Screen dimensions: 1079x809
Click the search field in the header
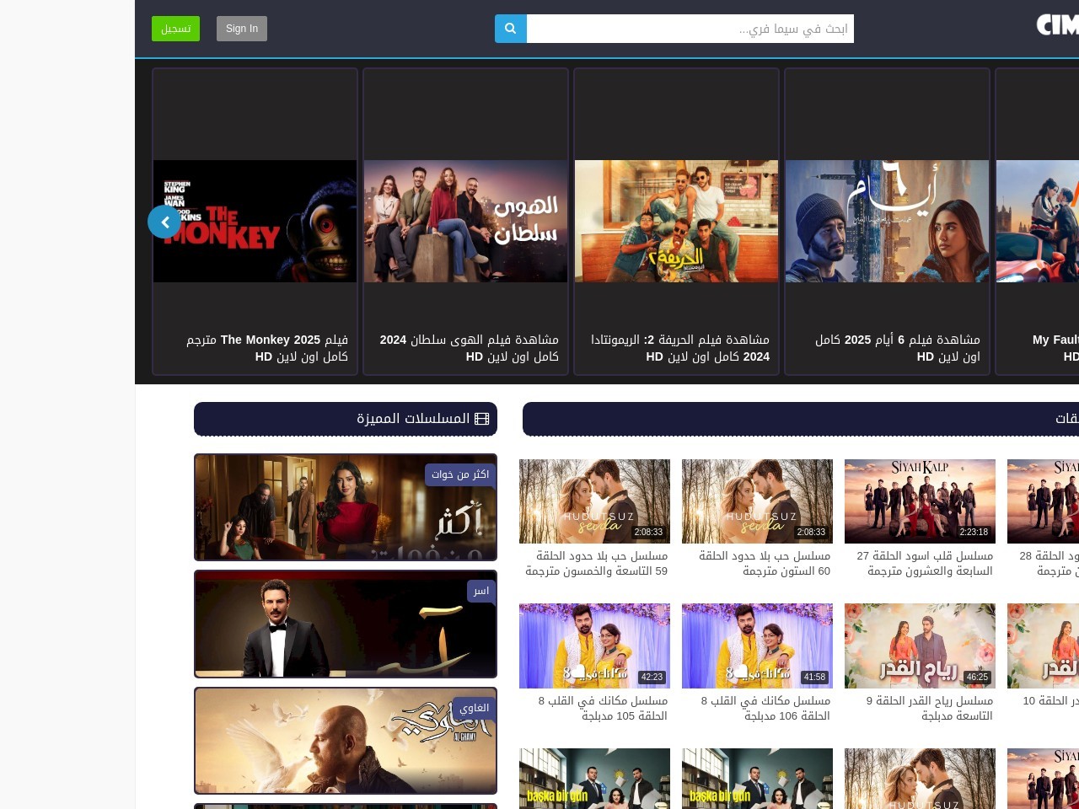(x=690, y=29)
